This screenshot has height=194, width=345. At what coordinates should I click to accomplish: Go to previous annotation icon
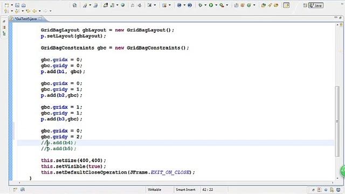click(x=17, y=11)
